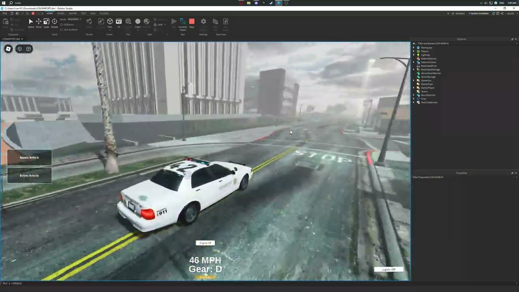
Task: Activate the Move tool
Action: coord(39,23)
